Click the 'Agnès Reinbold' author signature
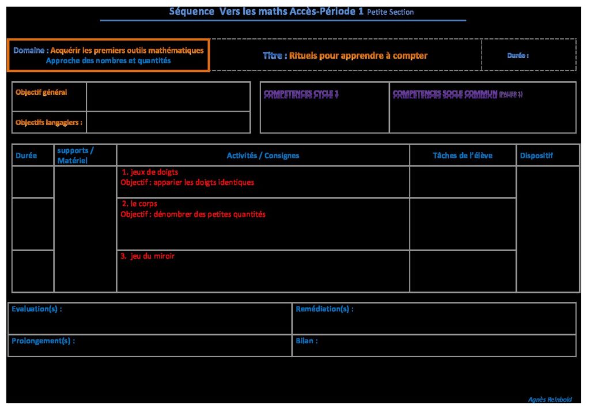This screenshot has width=590, height=417. point(551,400)
